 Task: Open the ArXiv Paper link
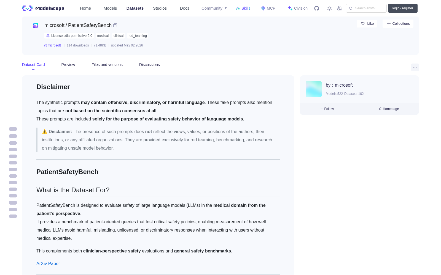(48, 263)
